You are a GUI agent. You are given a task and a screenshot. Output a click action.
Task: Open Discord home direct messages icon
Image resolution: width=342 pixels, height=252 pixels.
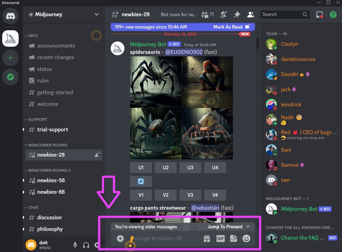click(x=10, y=16)
